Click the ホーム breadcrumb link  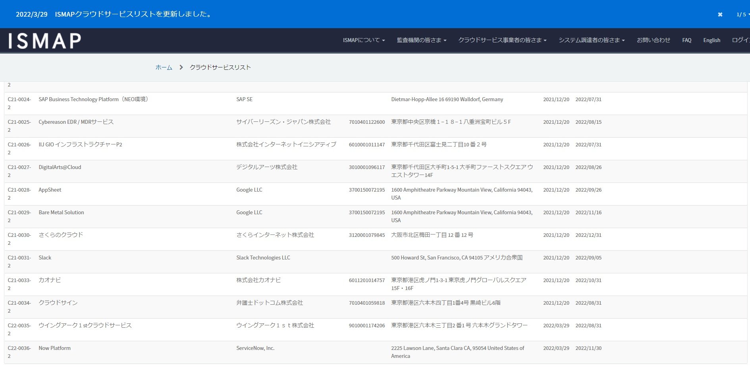point(164,67)
